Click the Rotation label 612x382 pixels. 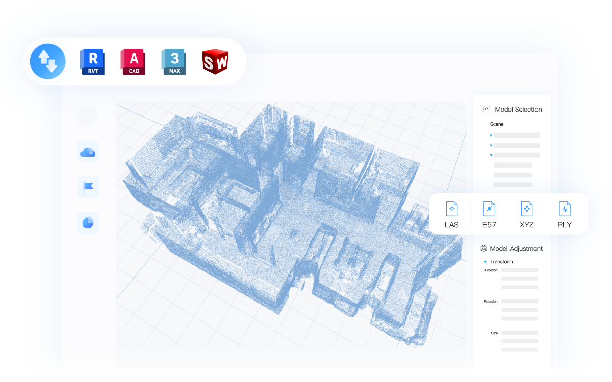pyautogui.click(x=491, y=302)
